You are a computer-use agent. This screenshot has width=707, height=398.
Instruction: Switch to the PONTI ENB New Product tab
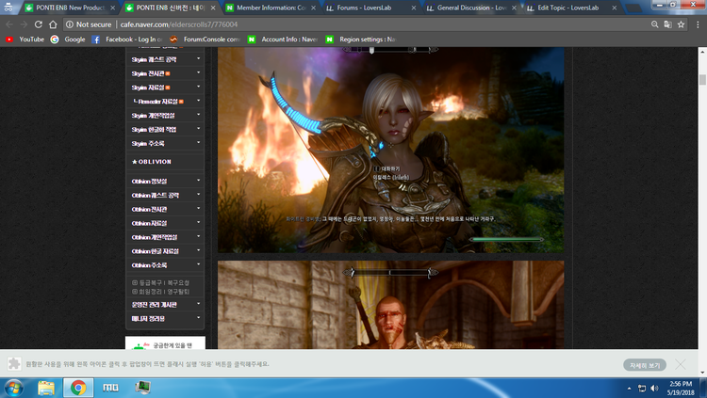point(71,8)
